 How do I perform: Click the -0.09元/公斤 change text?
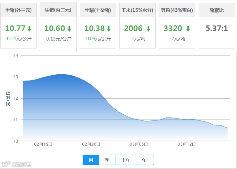pyautogui.click(x=98, y=39)
